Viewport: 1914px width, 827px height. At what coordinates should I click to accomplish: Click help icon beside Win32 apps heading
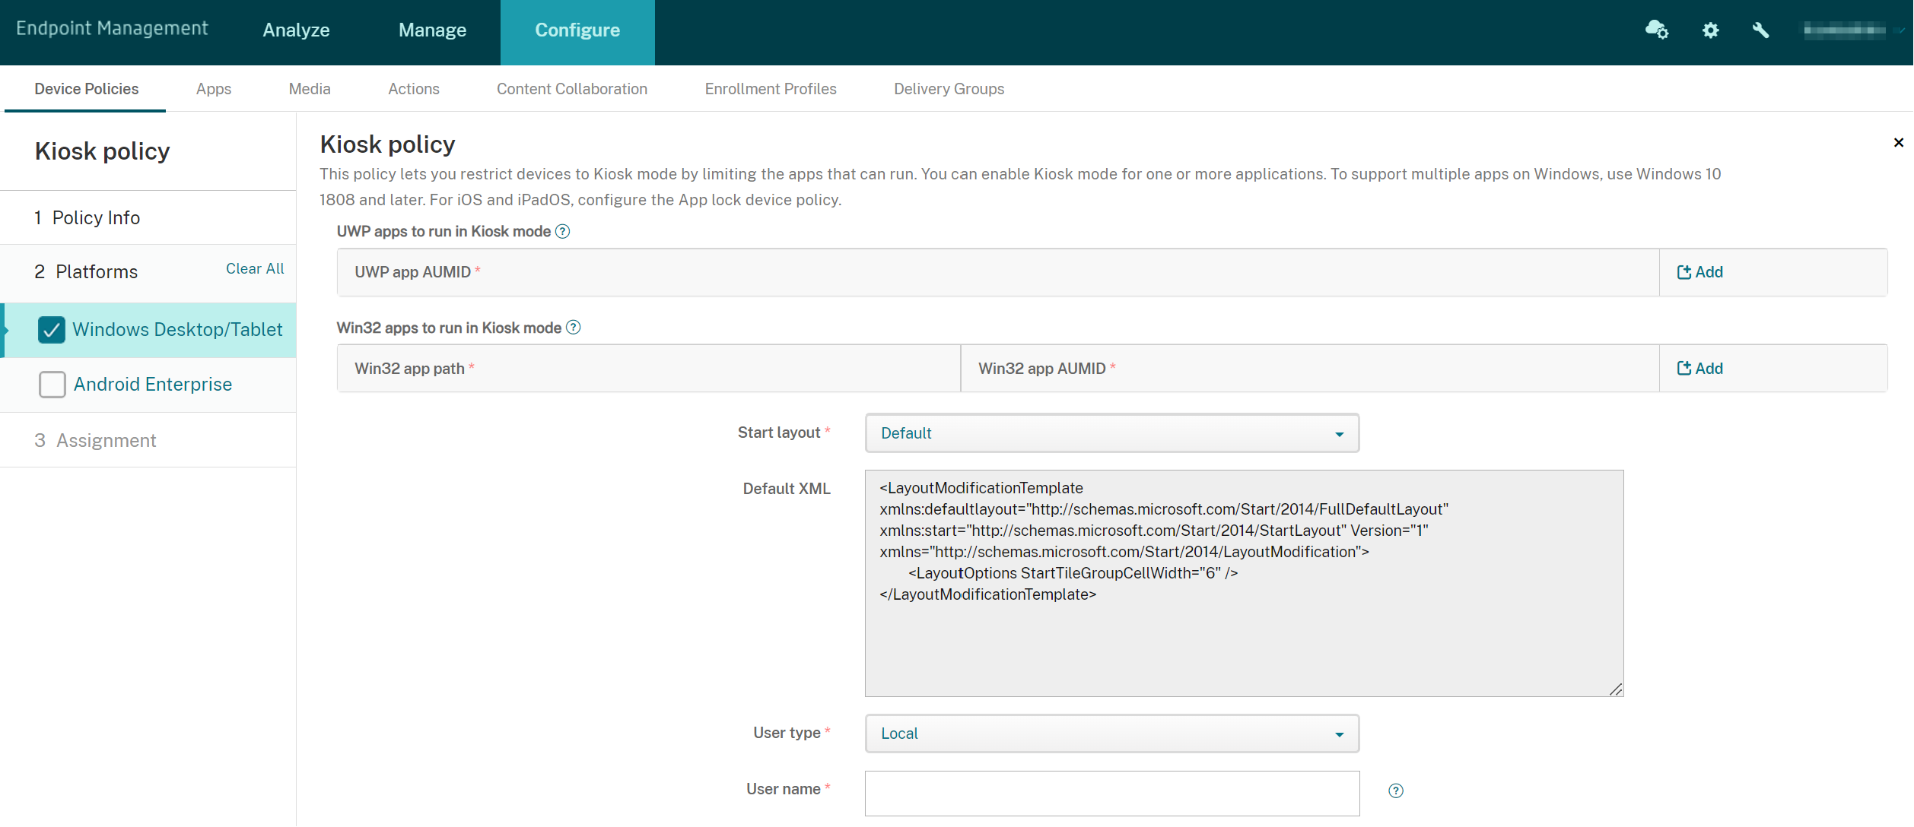(x=574, y=328)
